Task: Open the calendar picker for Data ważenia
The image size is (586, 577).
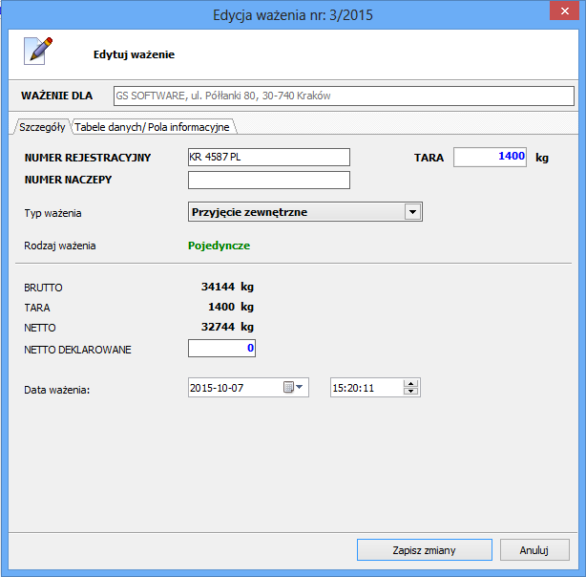Action: pos(293,387)
